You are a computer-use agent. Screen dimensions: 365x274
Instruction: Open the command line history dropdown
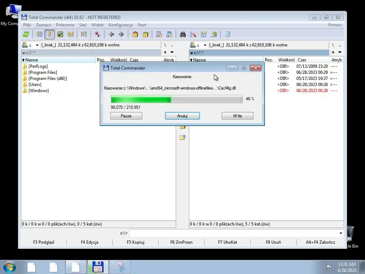tap(341, 233)
